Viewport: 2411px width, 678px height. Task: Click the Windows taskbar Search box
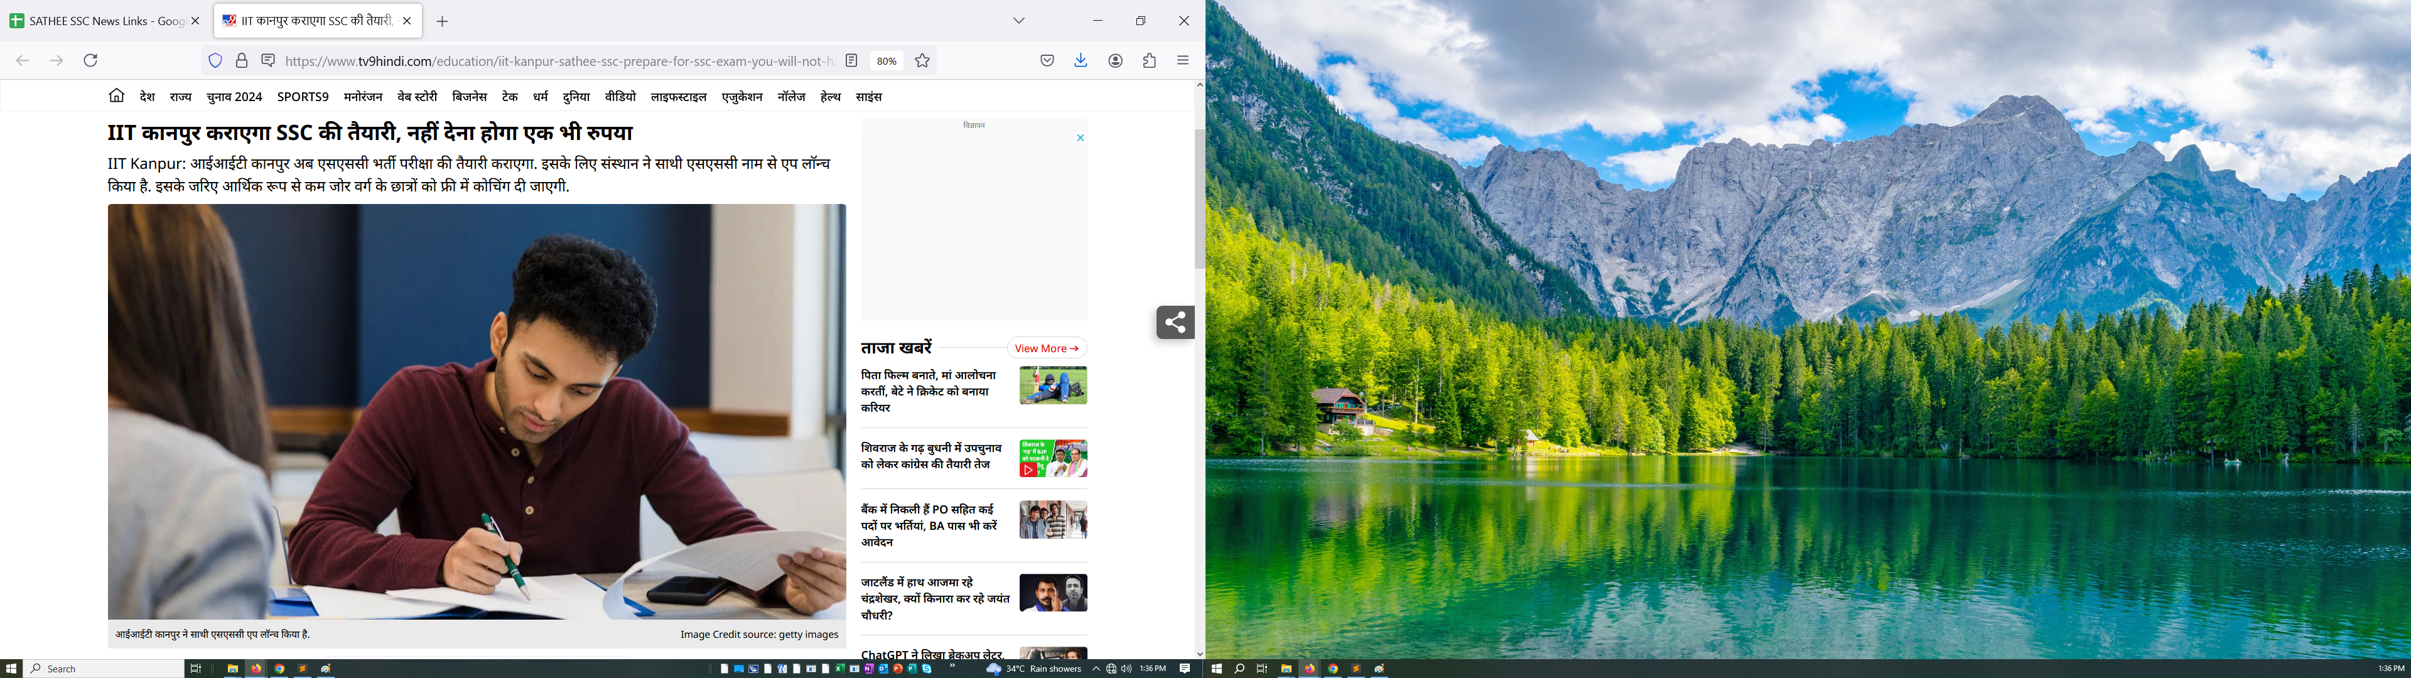pyautogui.click(x=103, y=669)
